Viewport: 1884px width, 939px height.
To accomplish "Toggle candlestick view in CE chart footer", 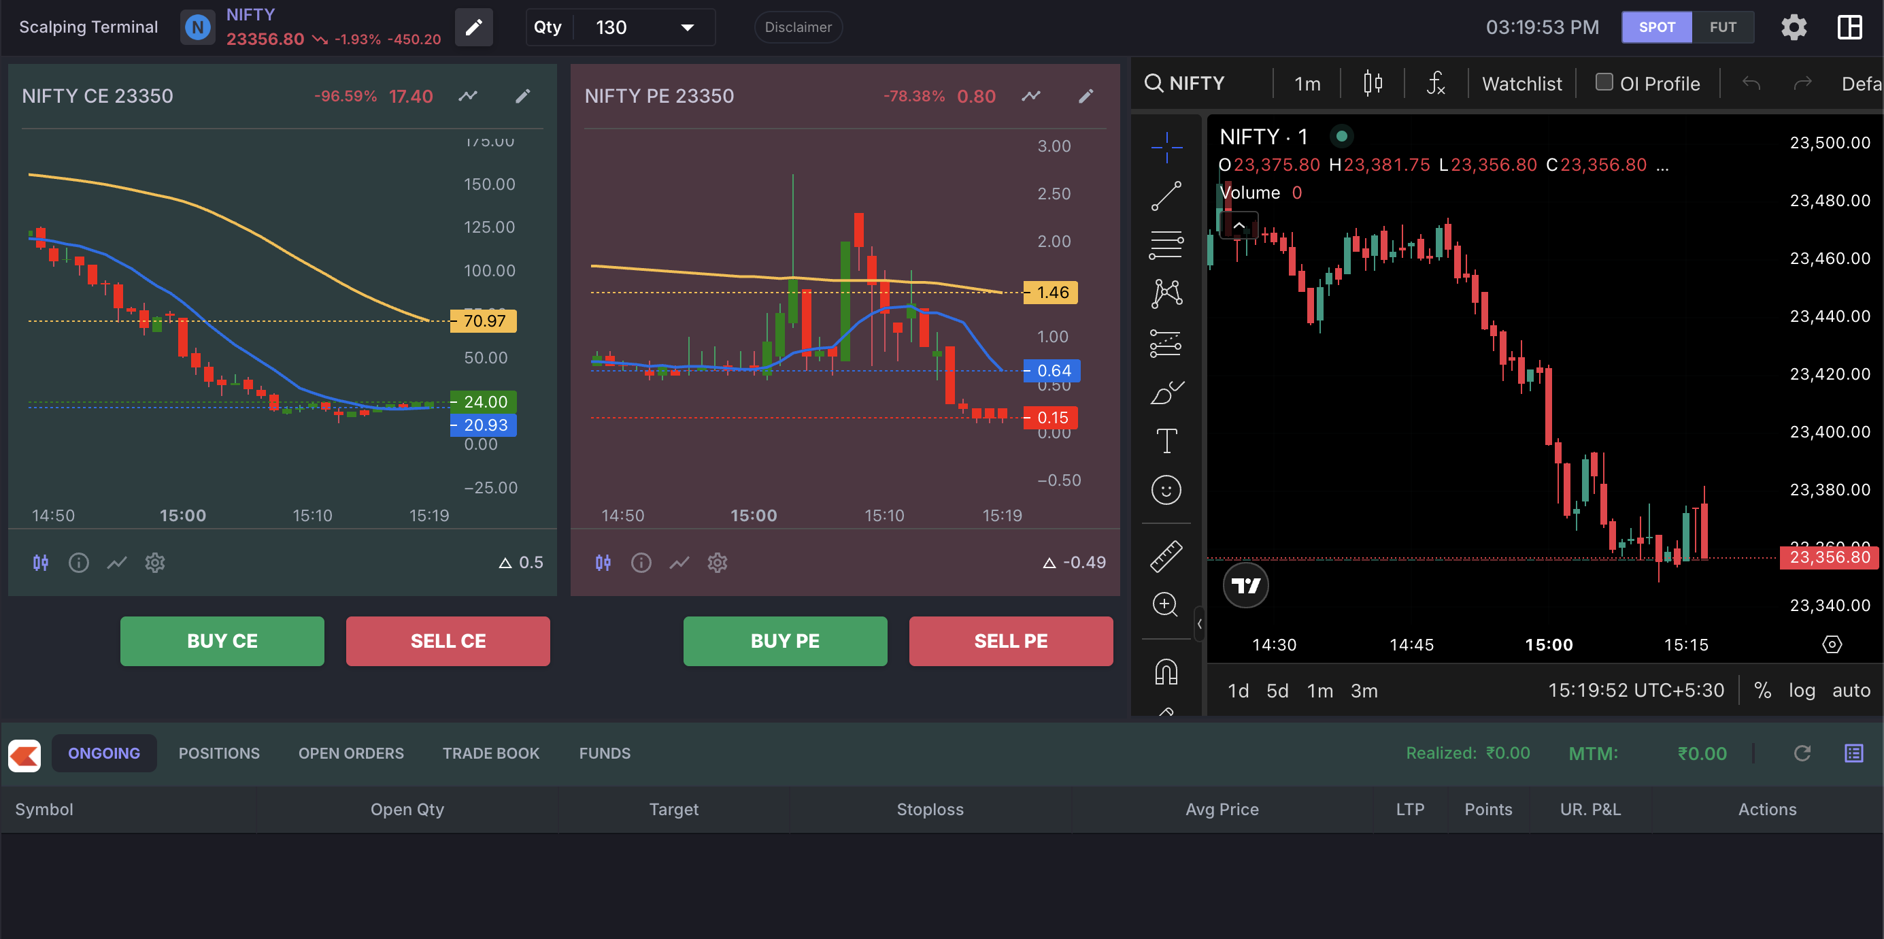I will 41,562.
